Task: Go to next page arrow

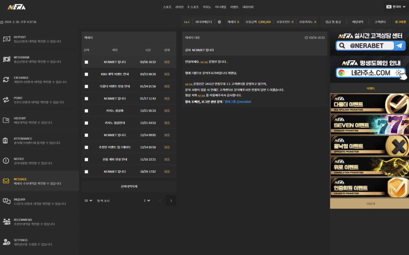Action: [x=171, y=201]
